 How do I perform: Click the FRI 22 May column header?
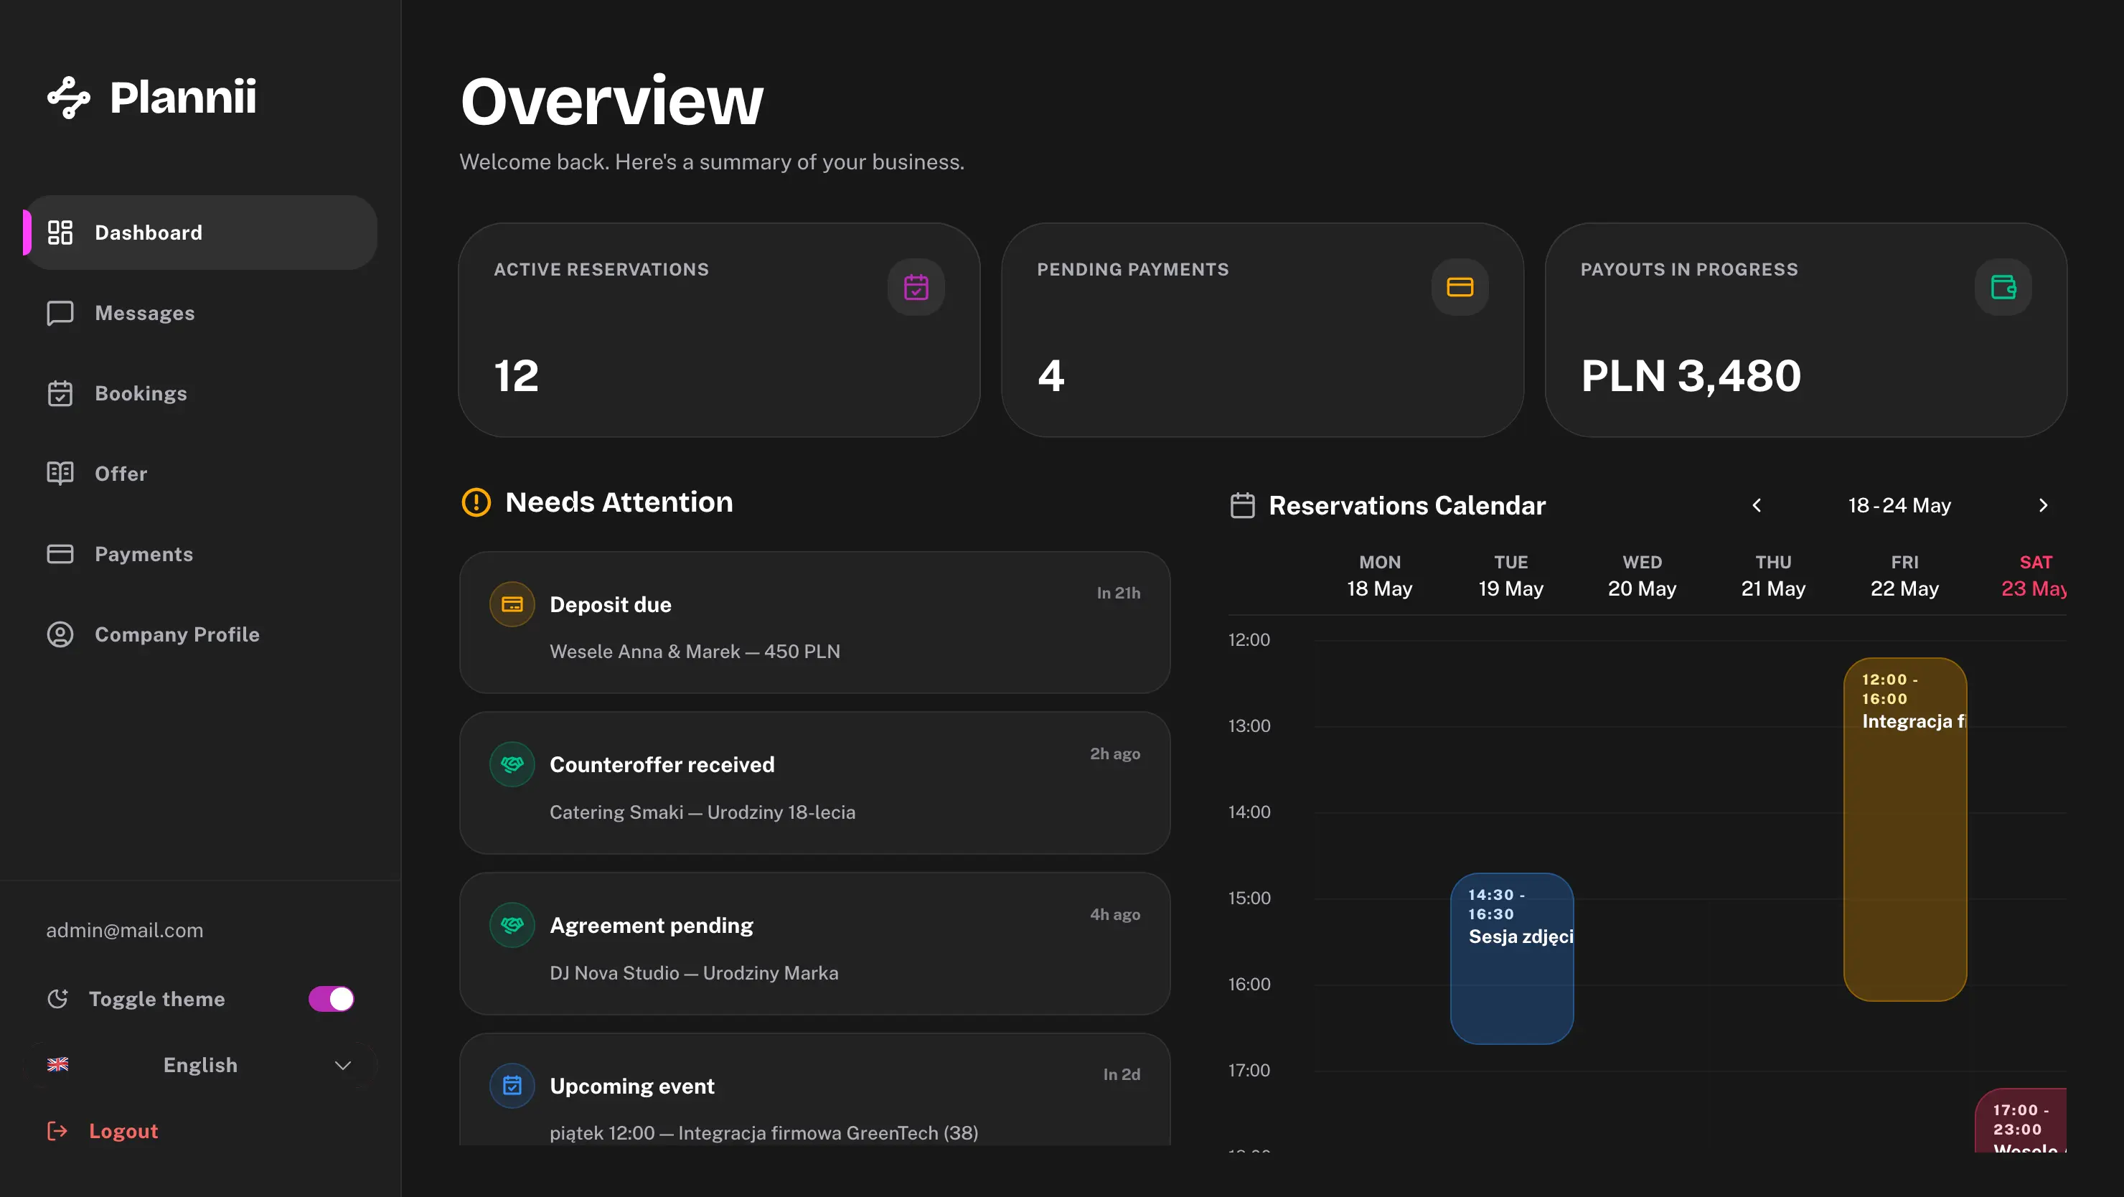[x=1904, y=576]
